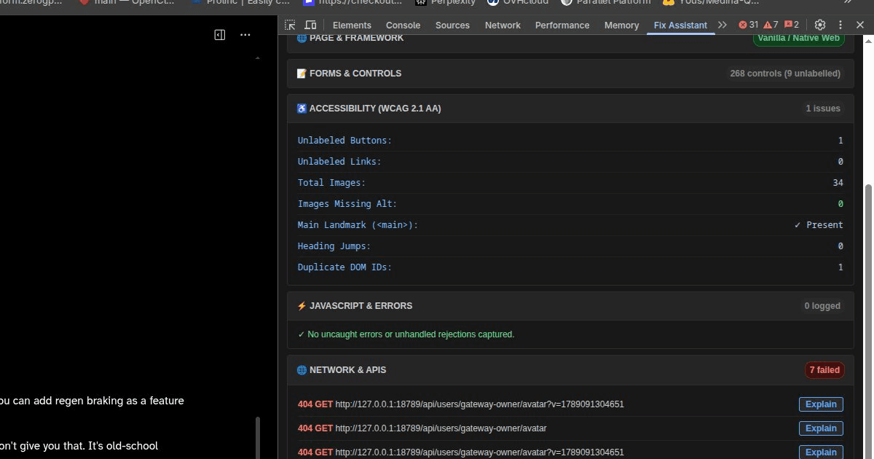The height and width of the screenshot is (459, 874).
Task: Click the accessibility wheelchair icon
Action: [x=302, y=109]
